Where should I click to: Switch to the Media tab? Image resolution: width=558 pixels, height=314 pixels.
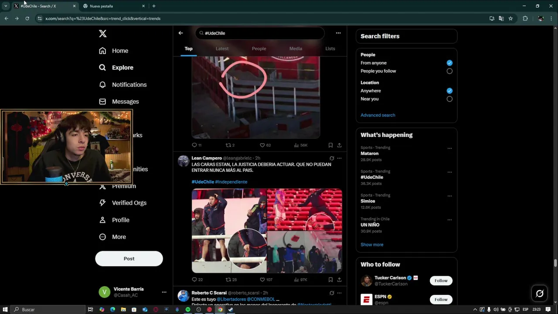pos(296,48)
